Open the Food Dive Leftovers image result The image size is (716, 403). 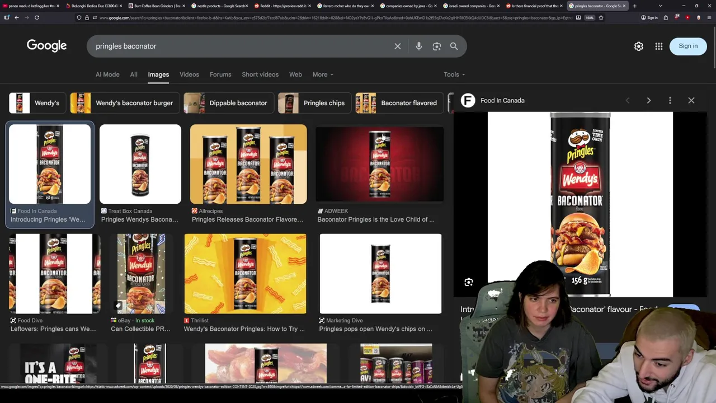54,274
